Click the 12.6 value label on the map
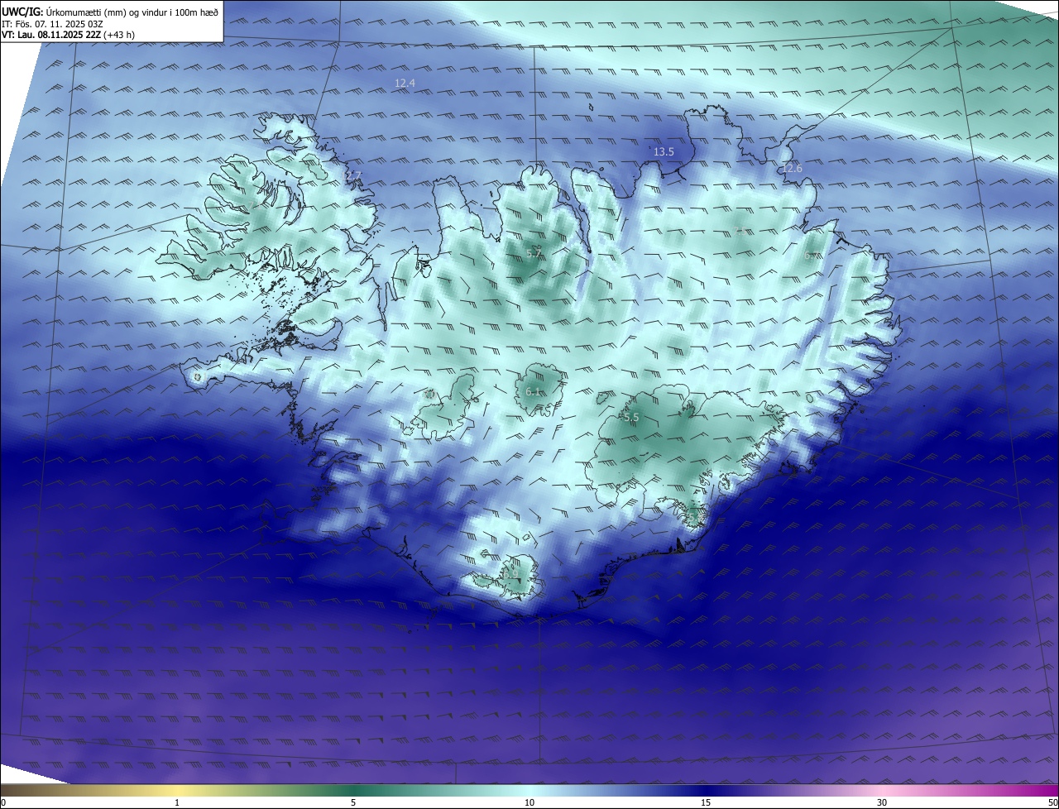The height and width of the screenshot is (809, 1059). (x=792, y=169)
